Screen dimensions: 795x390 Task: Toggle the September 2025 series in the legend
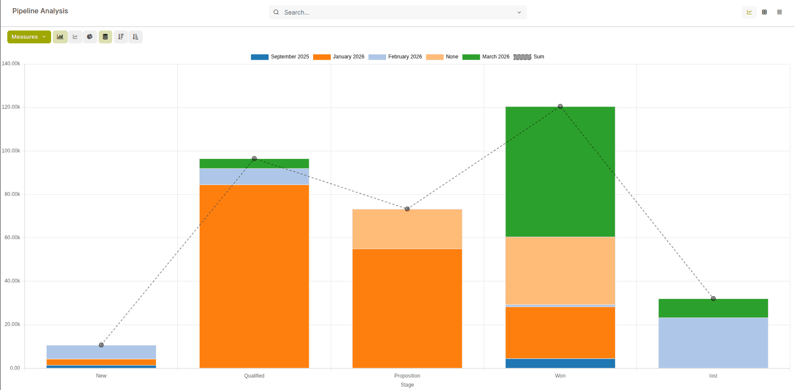(x=290, y=57)
